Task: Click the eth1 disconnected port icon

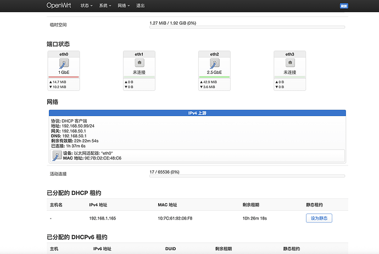Action: point(138,63)
